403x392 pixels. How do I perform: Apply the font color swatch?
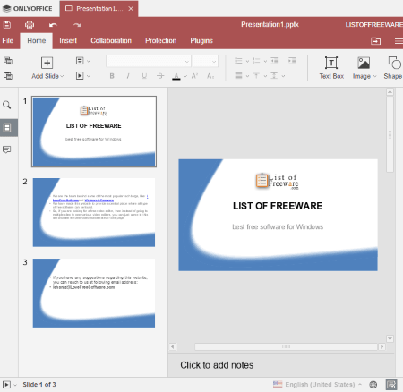pos(176,76)
